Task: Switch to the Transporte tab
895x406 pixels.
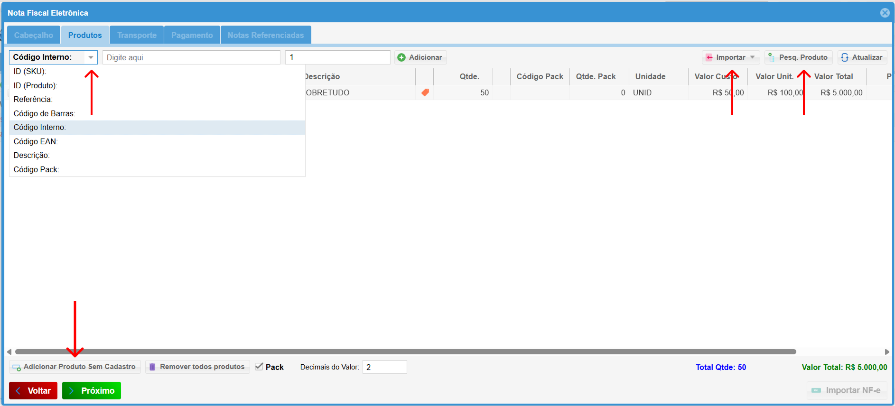Action: pos(137,35)
